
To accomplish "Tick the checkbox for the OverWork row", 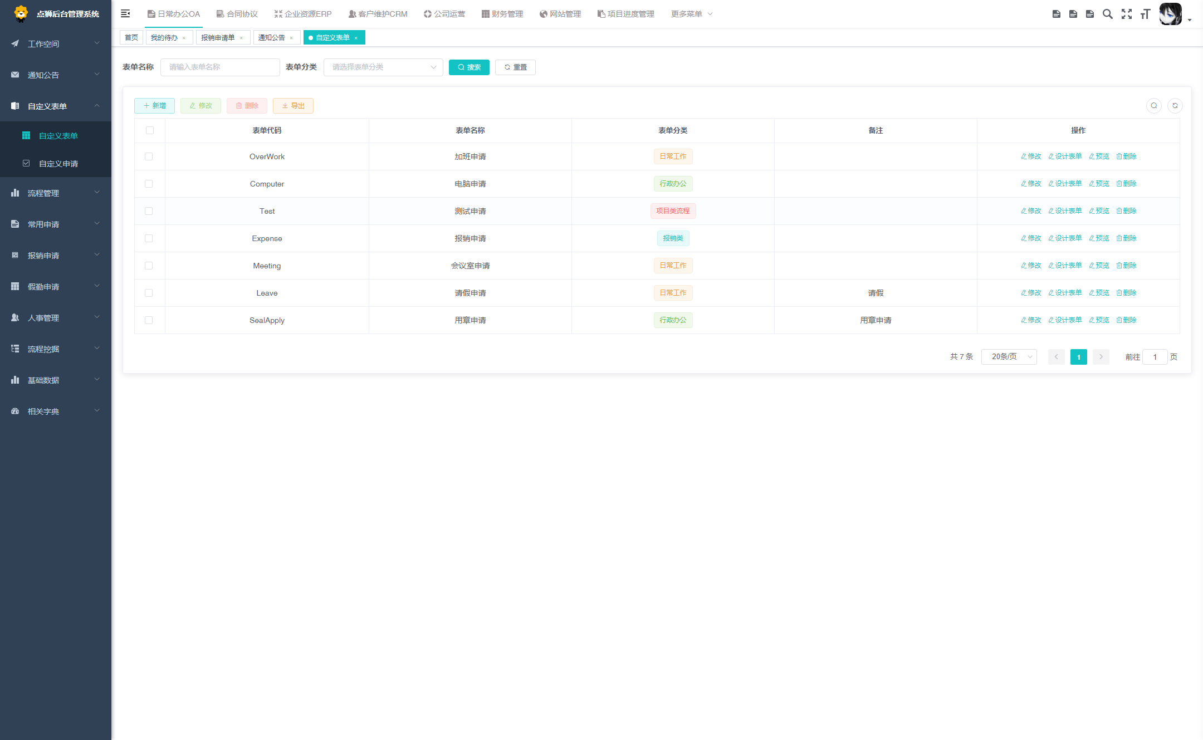I will [149, 156].
